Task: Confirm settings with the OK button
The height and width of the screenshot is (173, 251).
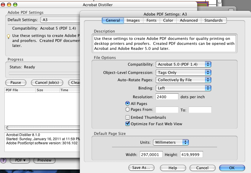Action: click(232, 168)
